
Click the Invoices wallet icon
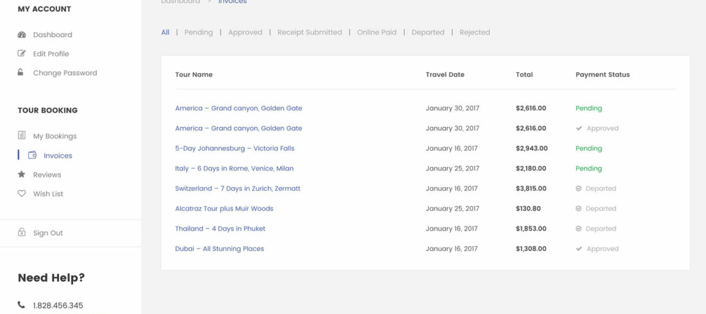pyautogui.click(x=32, y=155)
